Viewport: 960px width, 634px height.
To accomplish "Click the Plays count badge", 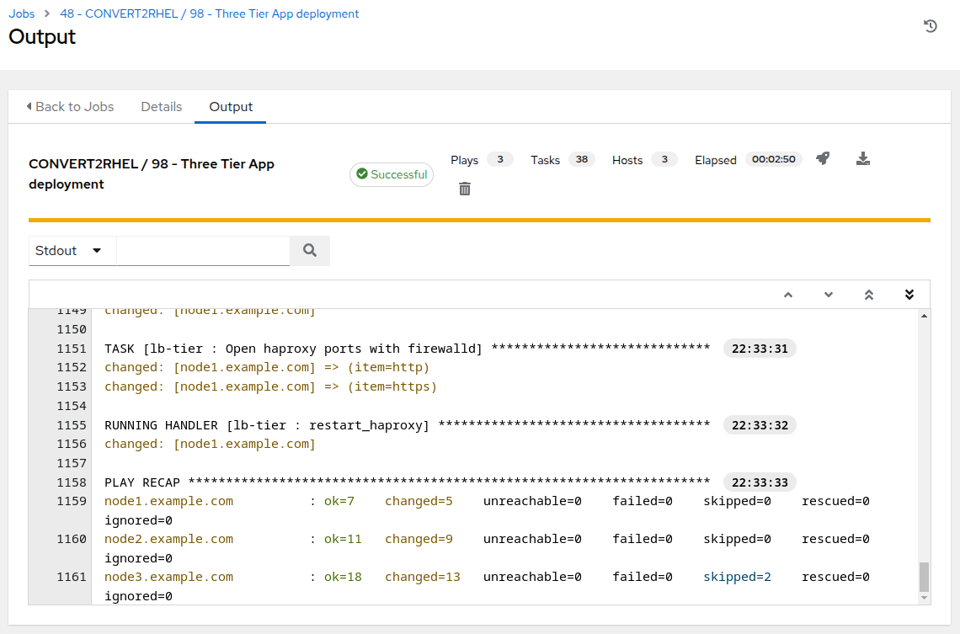I will [x=499, y=159].
